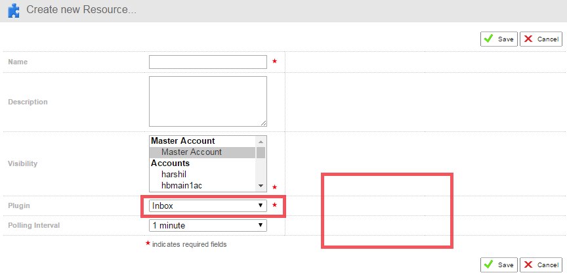The image size is (567, 279).
Task: Click the arrow on the 1 minute dropdown
Action: pos(261,225)
